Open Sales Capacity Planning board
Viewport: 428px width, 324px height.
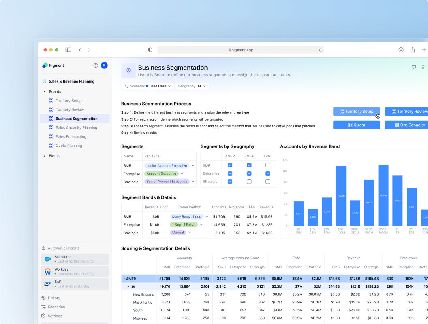(x=76, y=128)
